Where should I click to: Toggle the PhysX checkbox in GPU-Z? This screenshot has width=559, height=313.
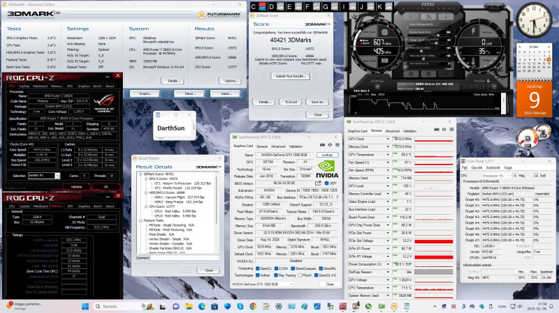[300, 275]
